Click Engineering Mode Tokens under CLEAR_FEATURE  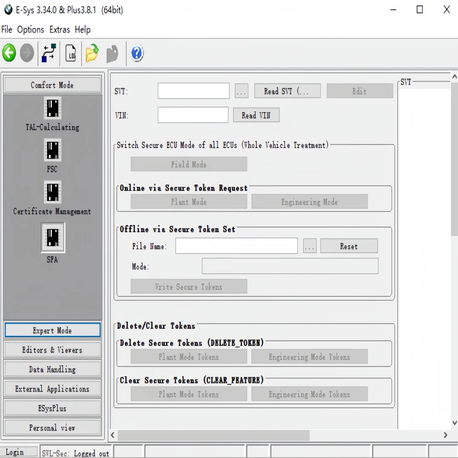tap(310, 394)
